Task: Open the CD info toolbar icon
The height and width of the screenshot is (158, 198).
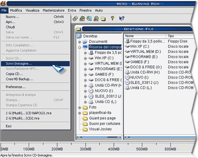Action: click(x=89, y=18)
